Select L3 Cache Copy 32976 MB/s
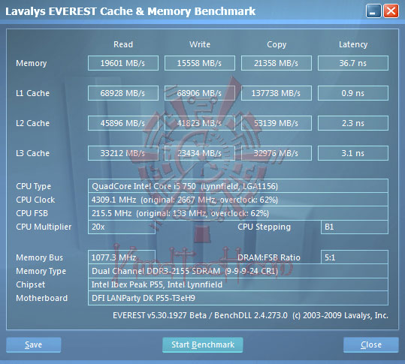 point(277,153)
